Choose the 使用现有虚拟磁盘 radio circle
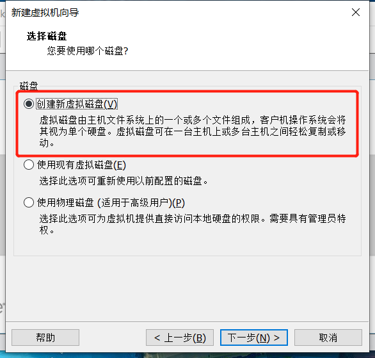375x358 pixels. click(29, 165)
